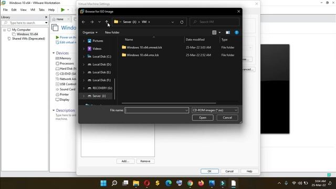336x189 pixels.
Task: Go up one folder level
Action: point(107,22)
